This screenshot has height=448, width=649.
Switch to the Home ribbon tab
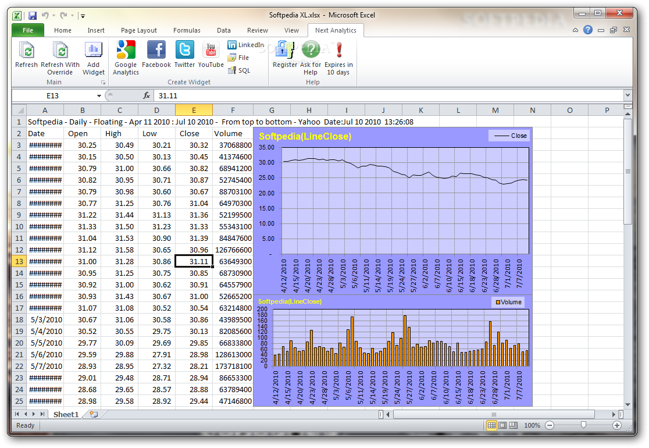[62, 30]
